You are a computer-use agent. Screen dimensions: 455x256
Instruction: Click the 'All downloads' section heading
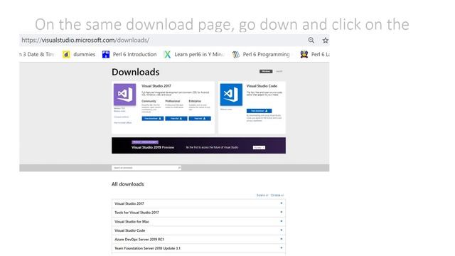pos(128,184)
